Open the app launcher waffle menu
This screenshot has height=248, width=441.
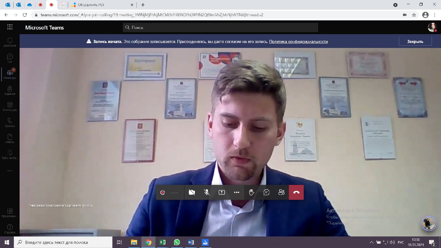(10, 27)
